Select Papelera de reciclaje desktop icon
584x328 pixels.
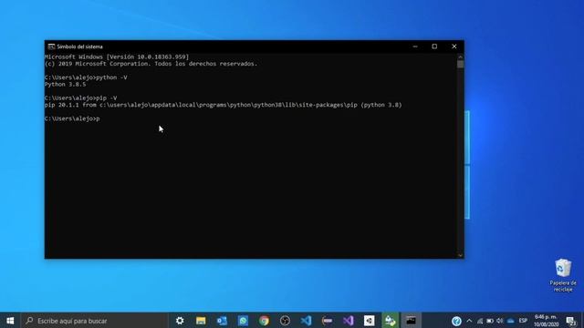coord(563,275)
